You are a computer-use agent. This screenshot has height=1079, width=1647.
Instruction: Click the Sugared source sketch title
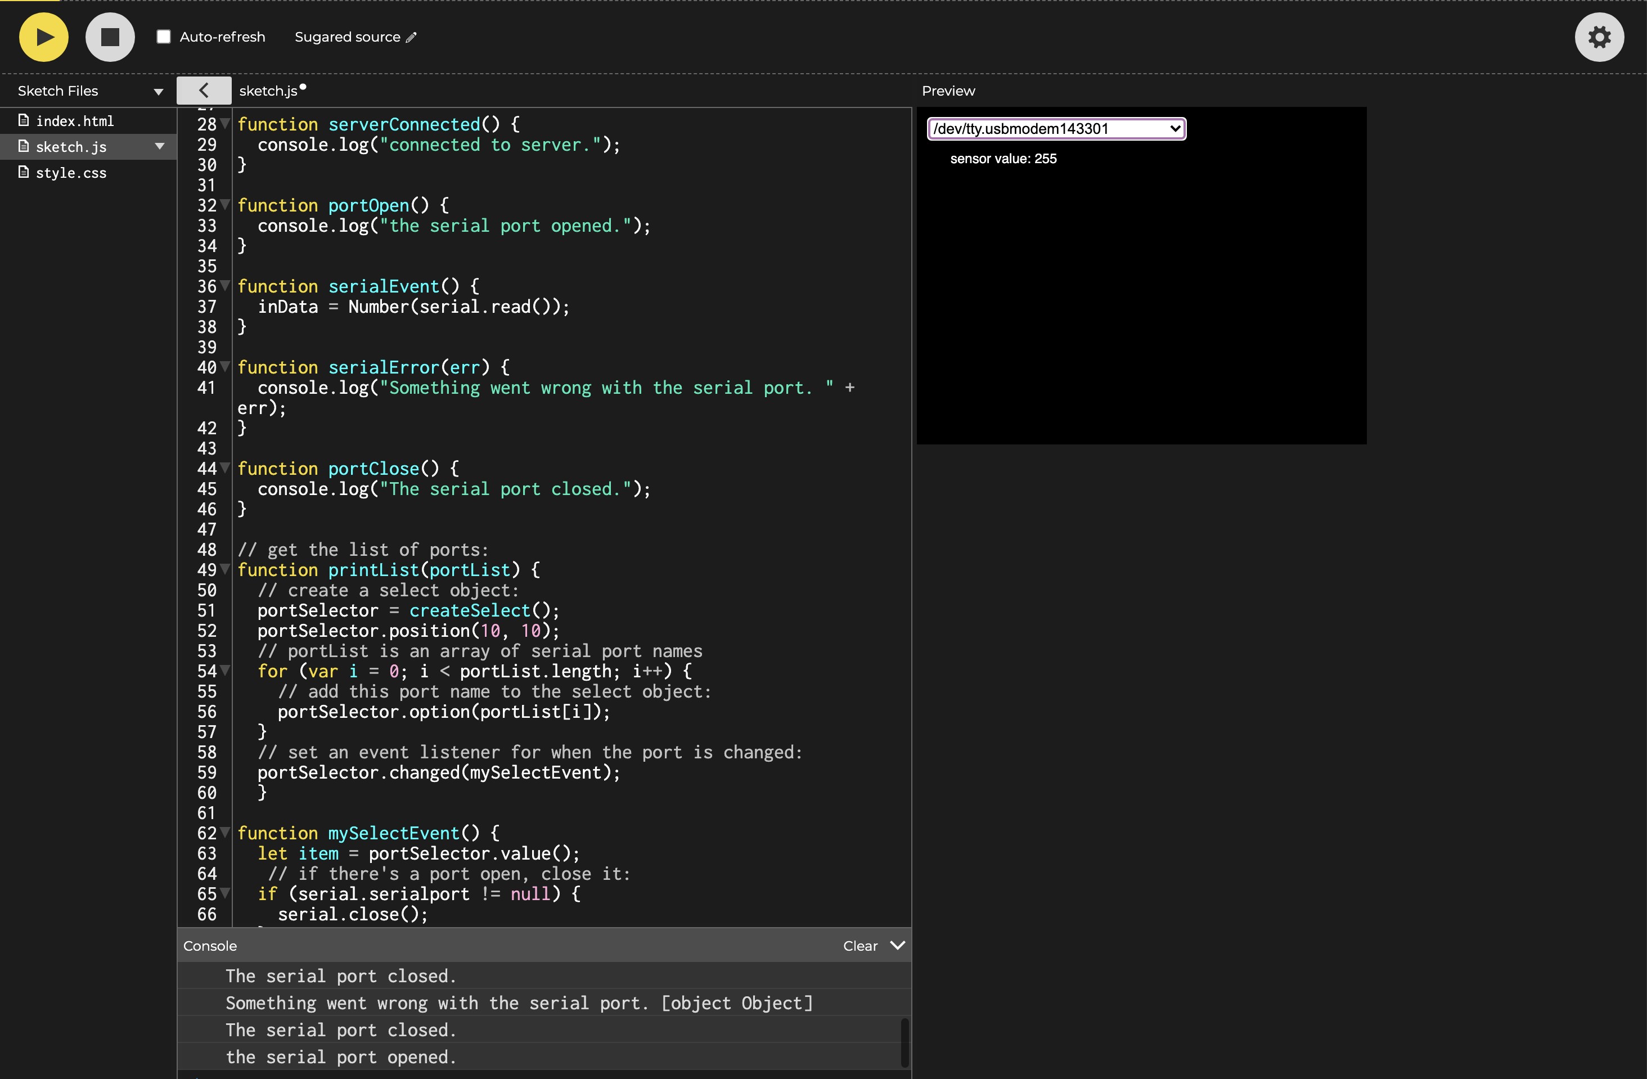(346, 37)
